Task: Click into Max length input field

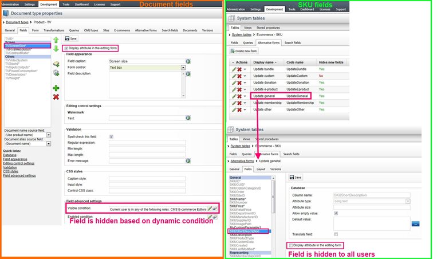Action: [x=147, y=155]
